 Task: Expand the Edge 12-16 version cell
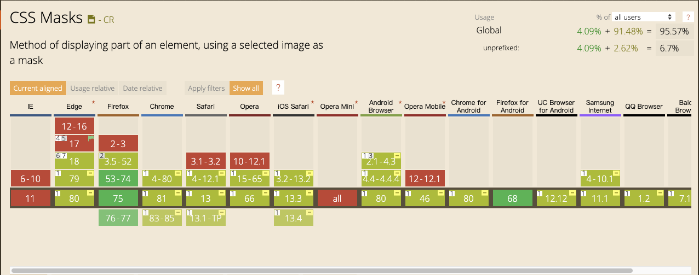[x=75, y=126]
